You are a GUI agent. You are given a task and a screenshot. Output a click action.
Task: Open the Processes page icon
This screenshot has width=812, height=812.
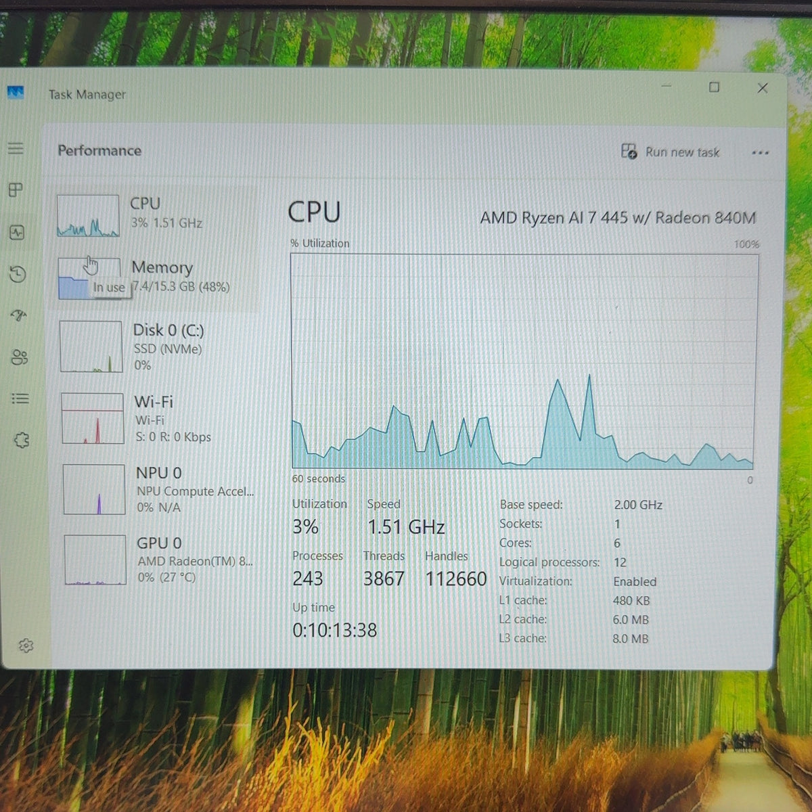[16, 190]
